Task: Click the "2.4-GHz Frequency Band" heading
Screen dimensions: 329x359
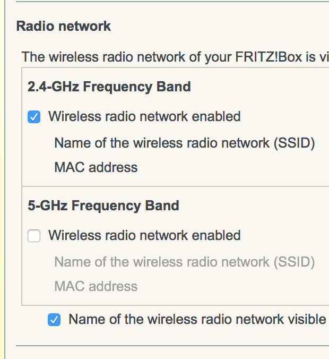Action: tap(109, 87)
